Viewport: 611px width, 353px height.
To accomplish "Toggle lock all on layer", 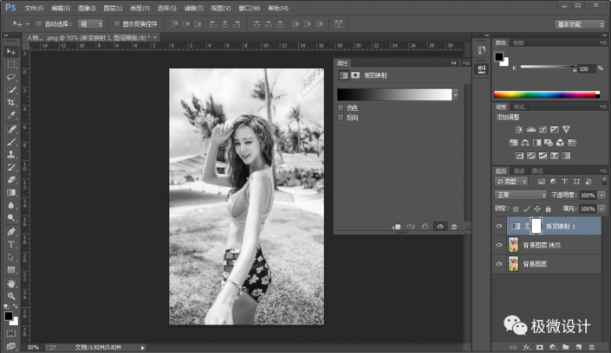I will pos(549,209).
